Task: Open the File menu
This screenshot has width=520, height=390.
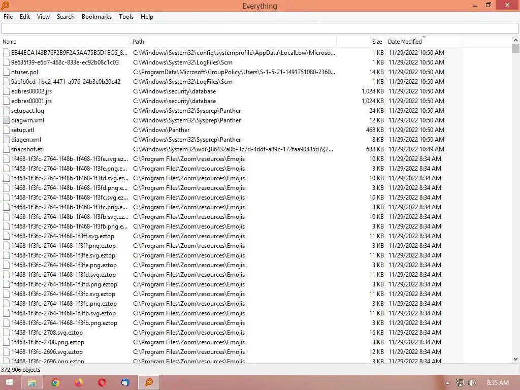Action: 8,17
